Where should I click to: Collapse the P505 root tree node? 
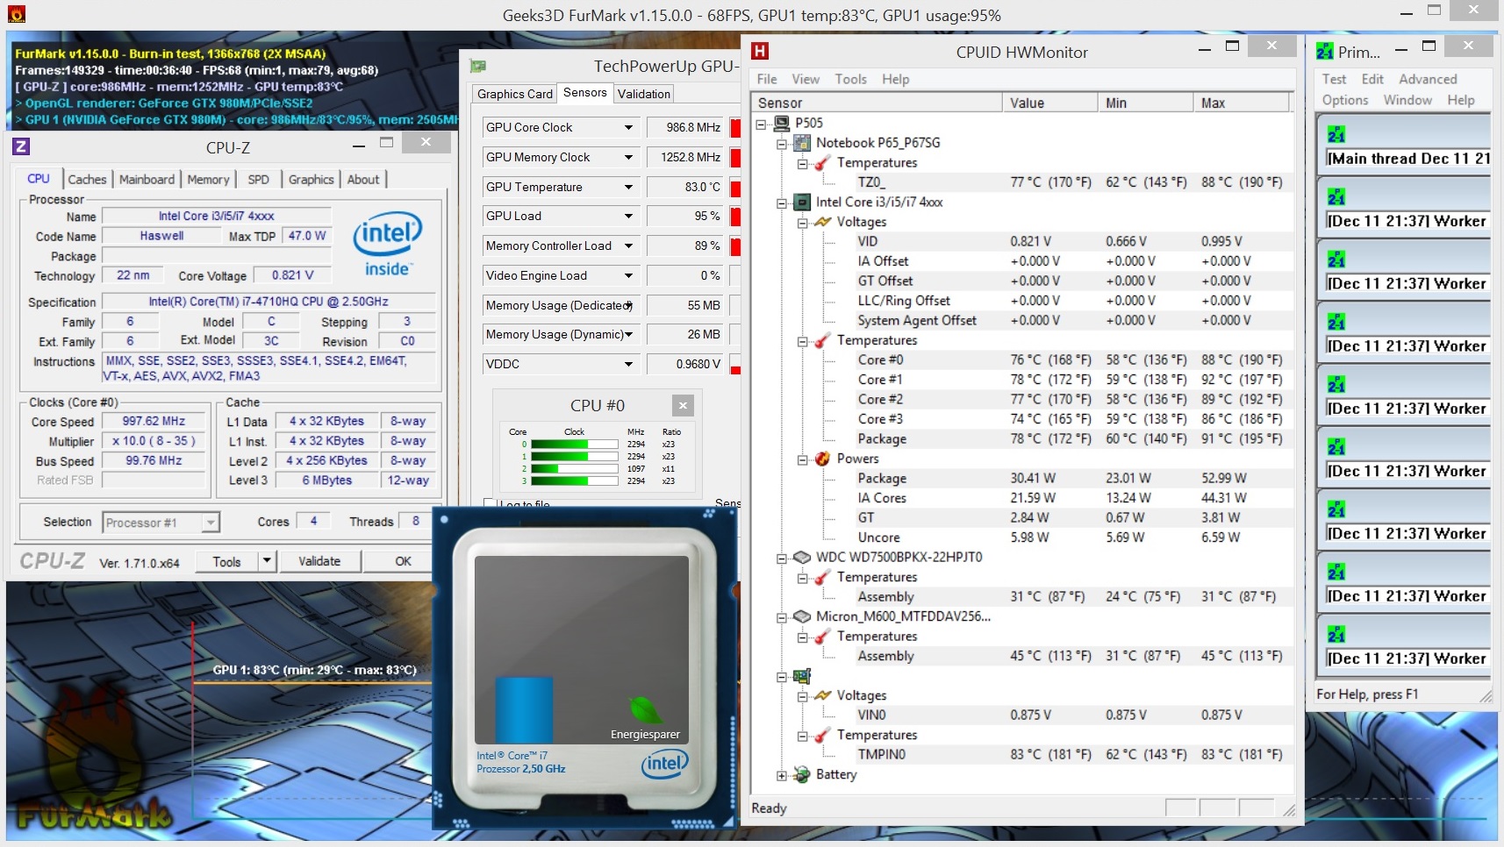(x=761, y=124)
